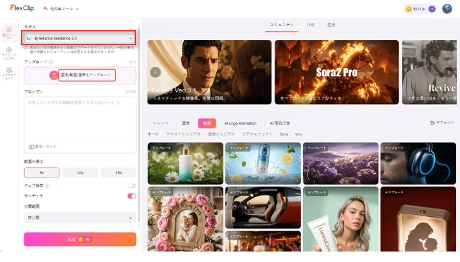Click the carousel next arrow

449,72
